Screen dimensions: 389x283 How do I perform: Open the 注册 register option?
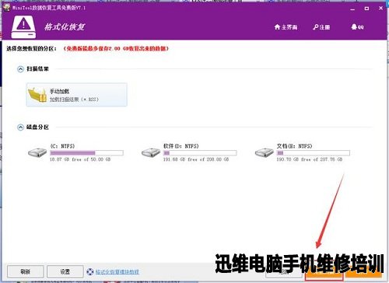(x=321, y=27)
